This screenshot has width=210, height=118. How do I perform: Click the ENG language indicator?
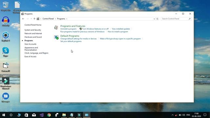point(188,115)
